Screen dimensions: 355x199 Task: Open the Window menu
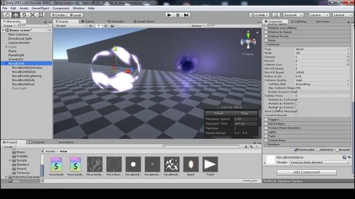tap(78, 8)
